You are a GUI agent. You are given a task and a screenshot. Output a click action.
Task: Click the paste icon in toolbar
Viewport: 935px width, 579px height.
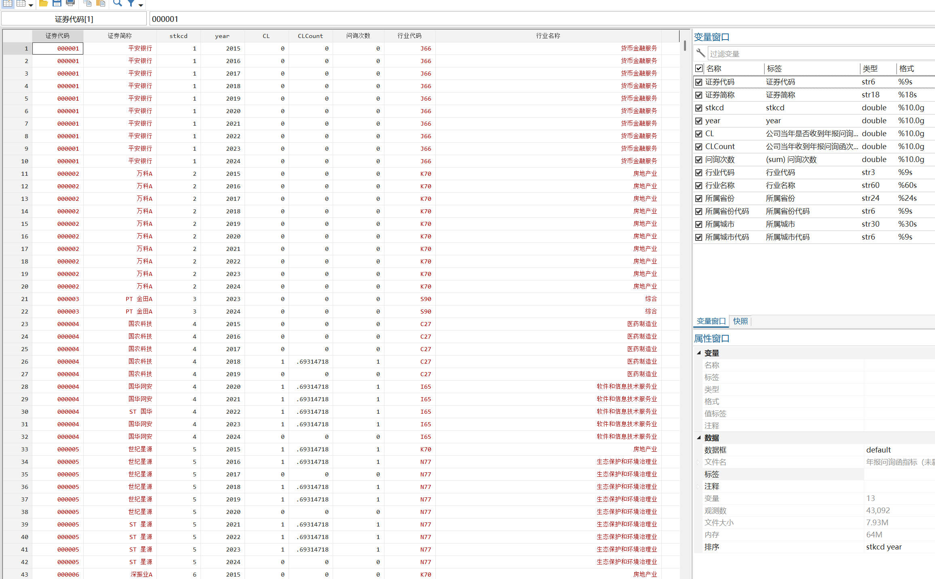[101, 3]
